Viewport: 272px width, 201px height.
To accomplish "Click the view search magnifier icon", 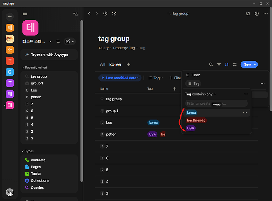I will [x=211, y=64].
